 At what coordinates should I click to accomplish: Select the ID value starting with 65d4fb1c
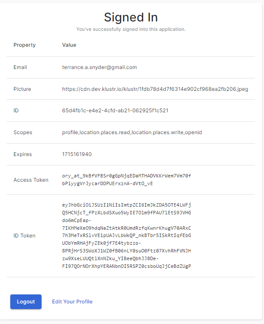pos(115,111)
